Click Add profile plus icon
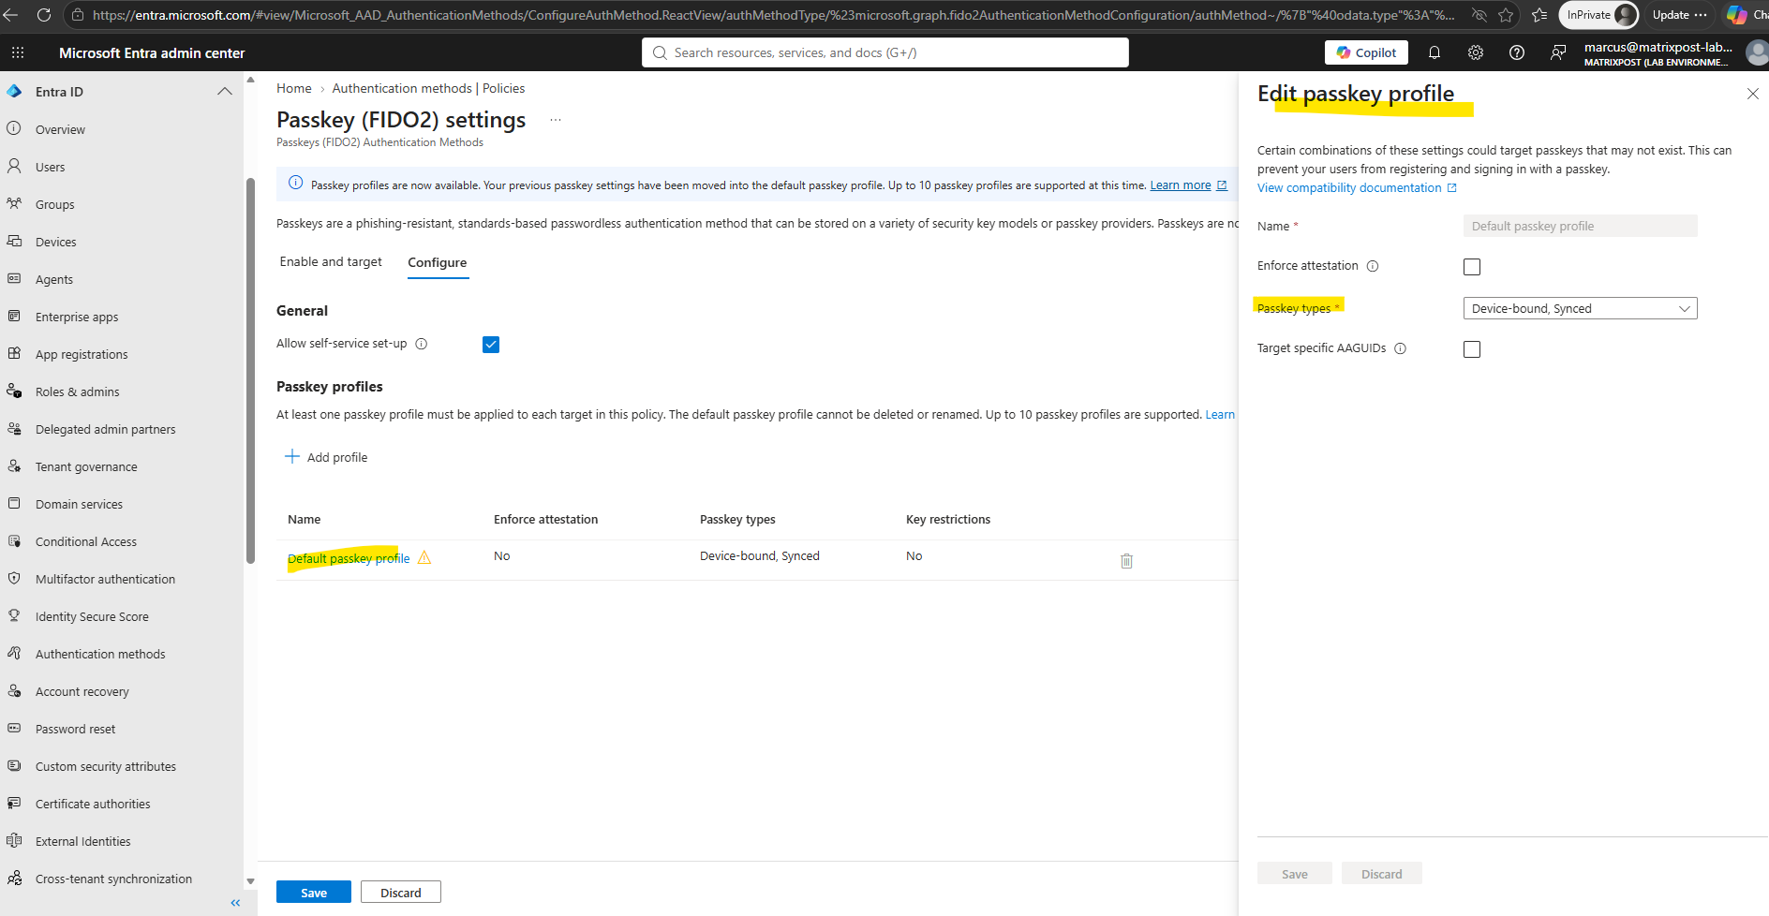Viewport: 1769px width, 916px height. click(292, 456)
